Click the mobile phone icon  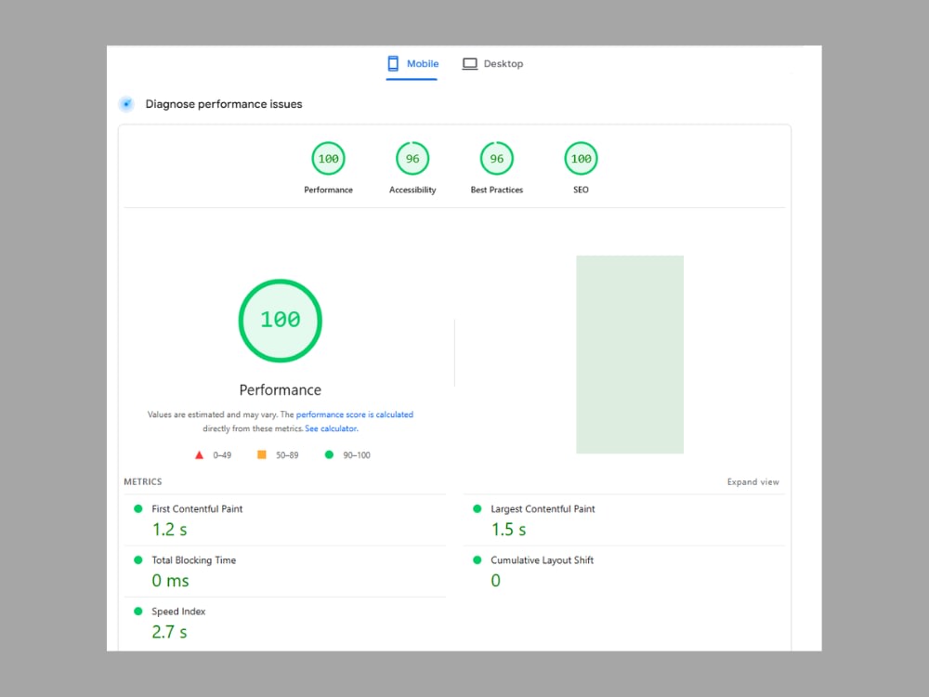393,63
